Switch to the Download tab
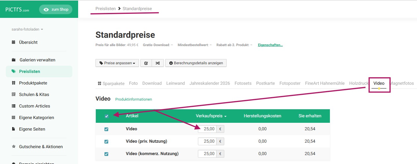The image size is (417, 164). 152,83
